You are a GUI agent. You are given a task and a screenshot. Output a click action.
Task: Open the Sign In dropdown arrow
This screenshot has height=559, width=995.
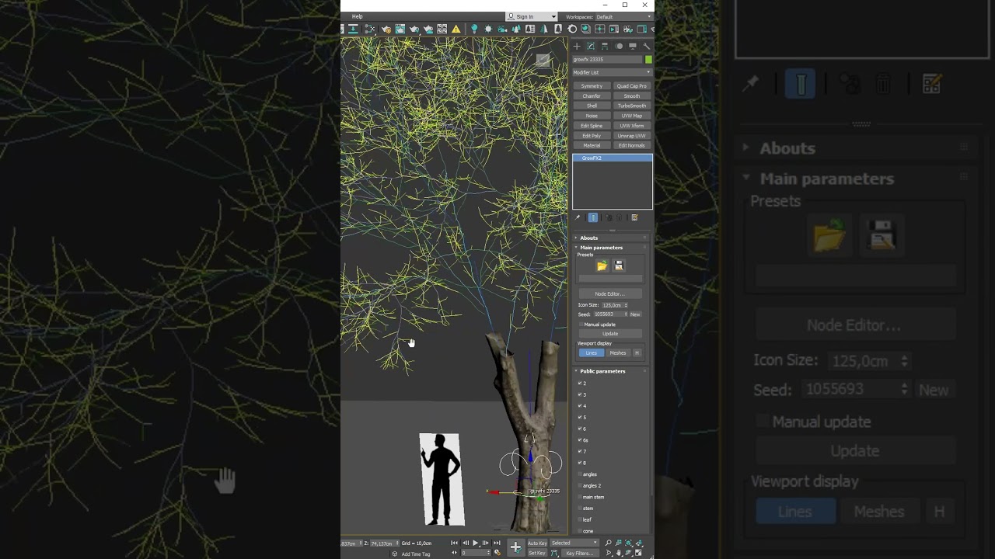click(x=553, y=16)
